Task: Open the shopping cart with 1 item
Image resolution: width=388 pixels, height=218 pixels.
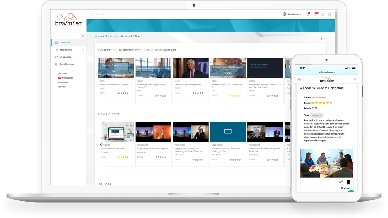Action: tap(307, 14)
